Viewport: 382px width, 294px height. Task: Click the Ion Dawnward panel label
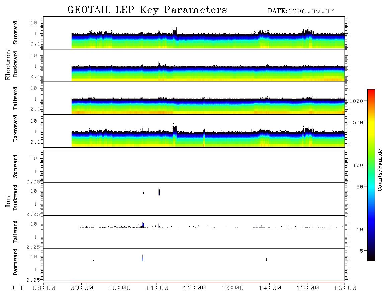coord(15,262)
